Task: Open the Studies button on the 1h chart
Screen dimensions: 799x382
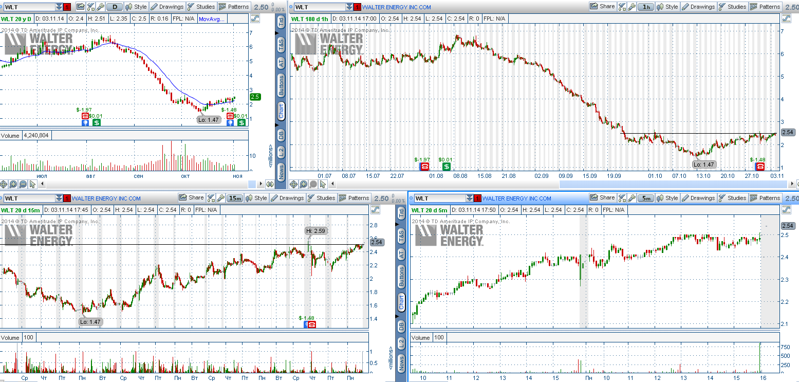Action: tap(732, 7)
